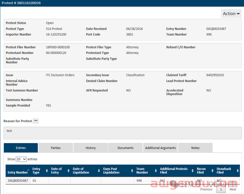Sort by Entry Number column
The height and width of the screenshot is (194, 244).
(x=18, y=171)
